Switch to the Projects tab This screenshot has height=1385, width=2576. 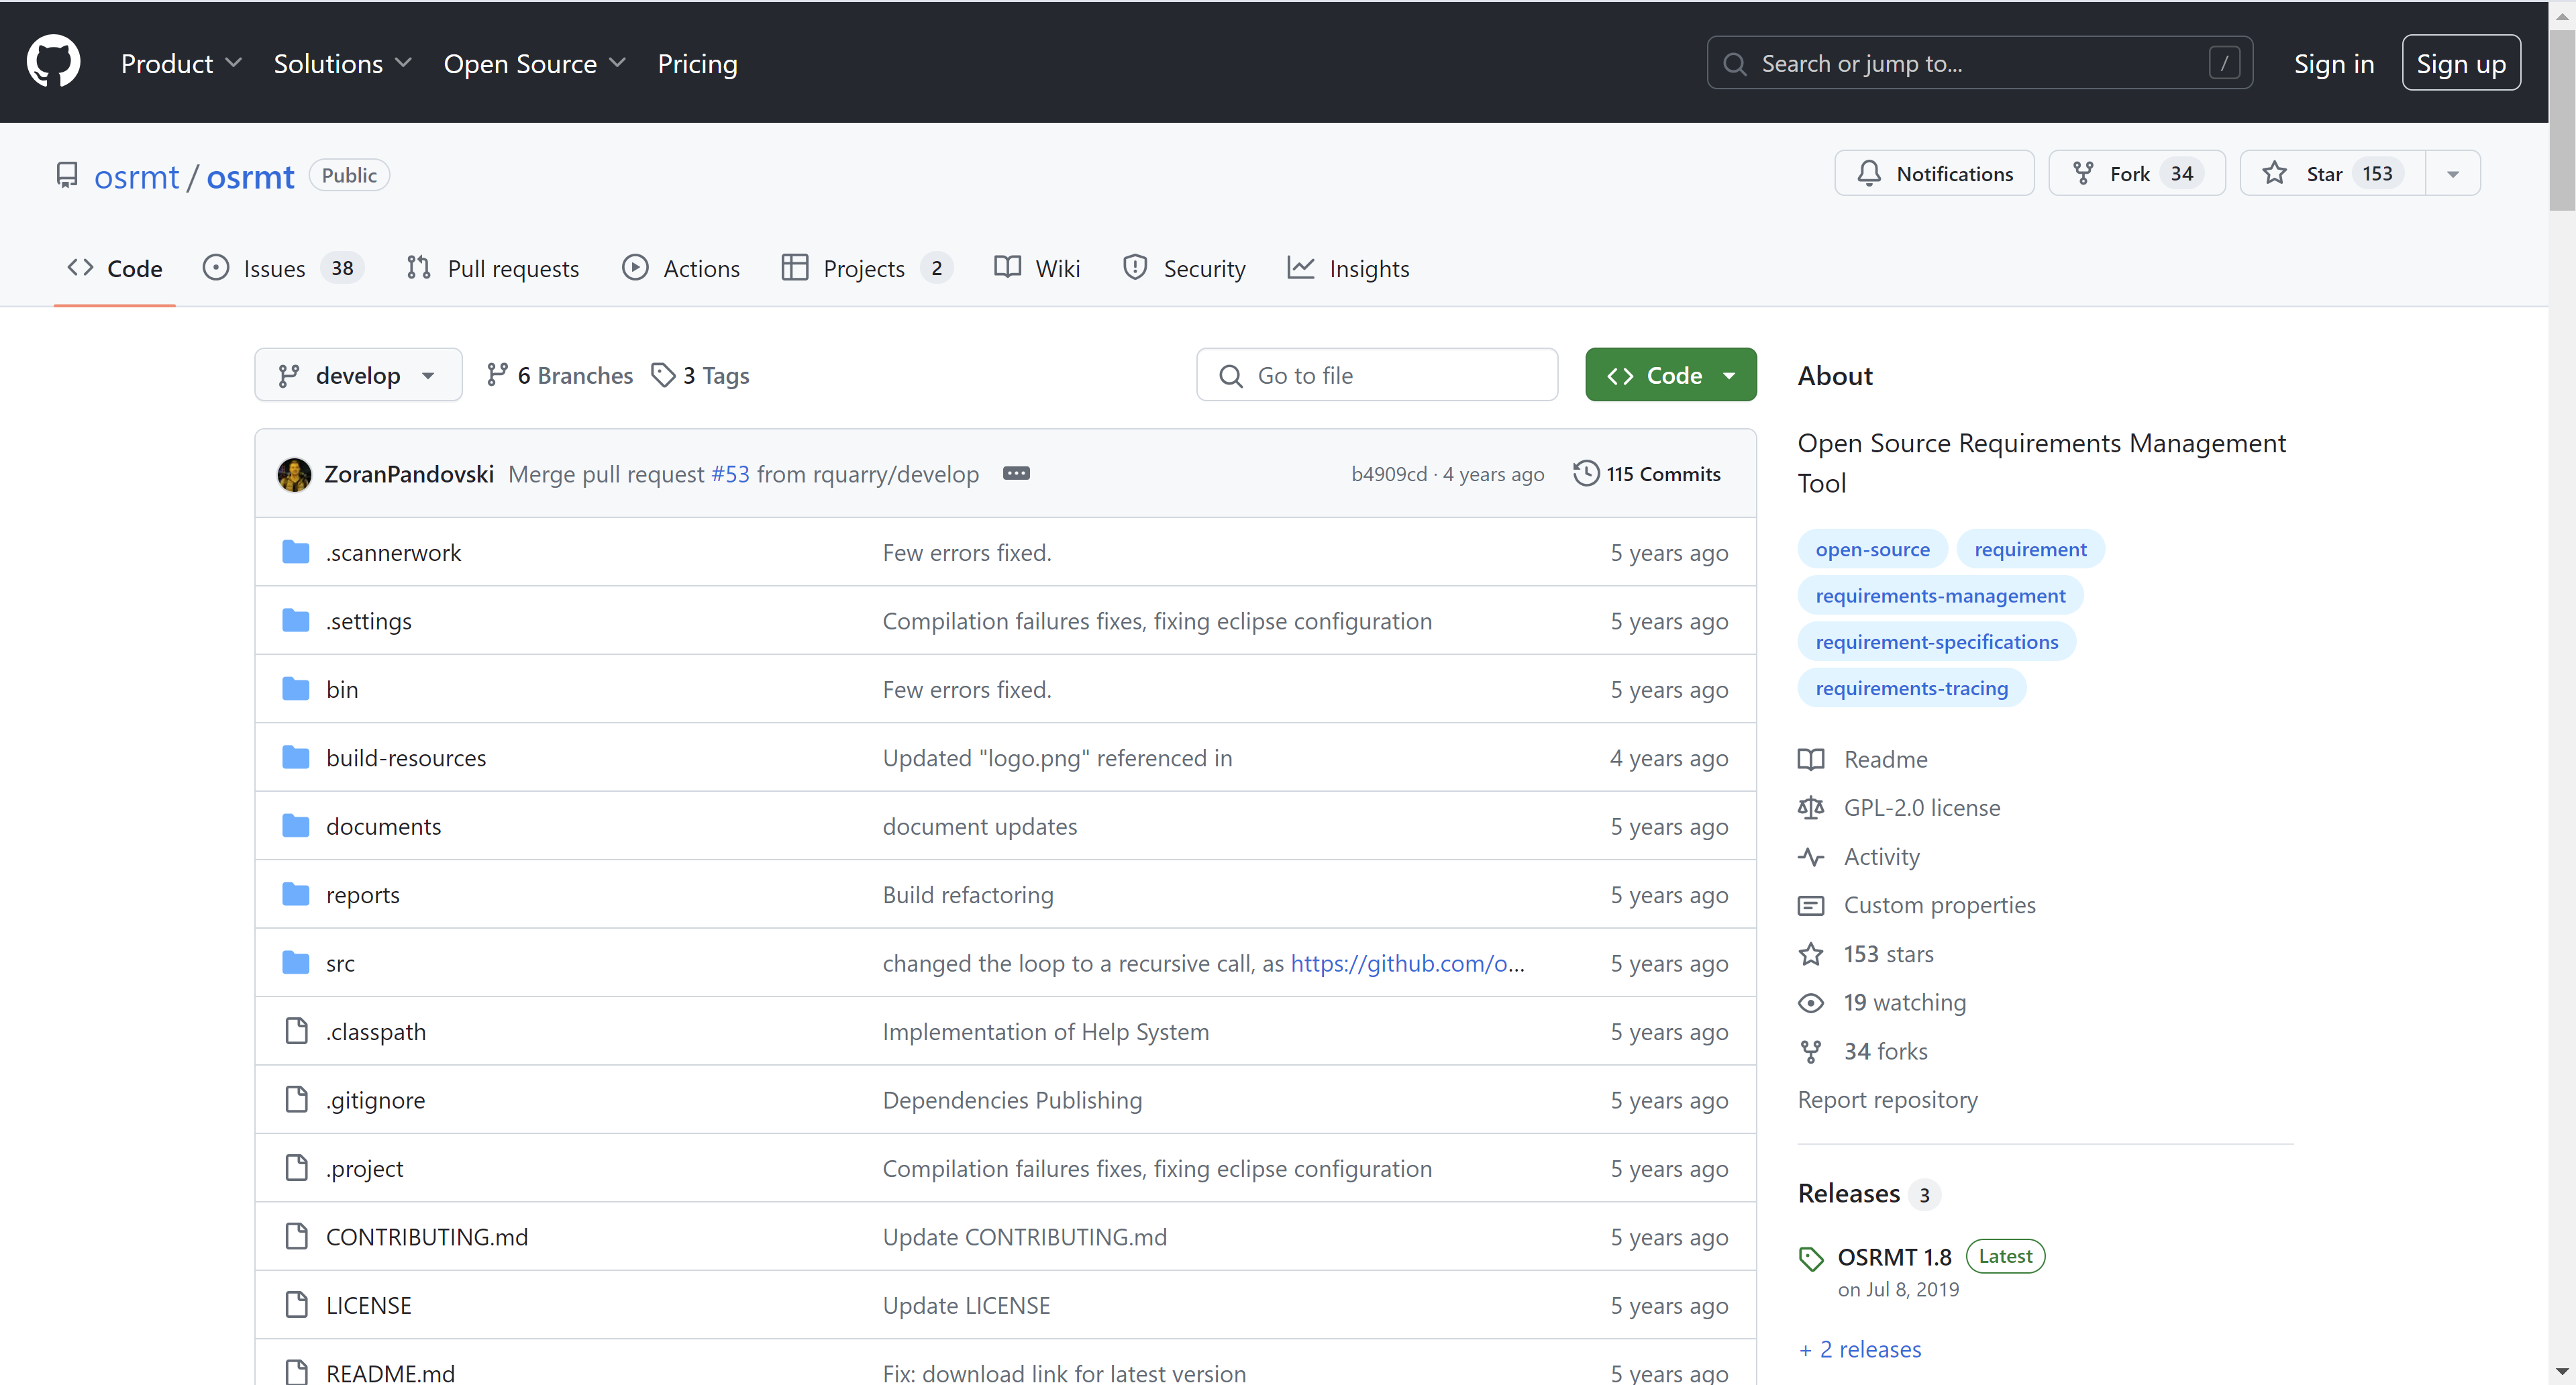pyautogui.click(x=867, y=268)
